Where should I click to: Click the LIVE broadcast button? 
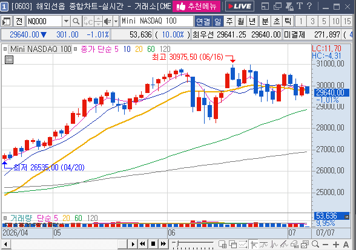pyautogui.click(x=240, y=6)
